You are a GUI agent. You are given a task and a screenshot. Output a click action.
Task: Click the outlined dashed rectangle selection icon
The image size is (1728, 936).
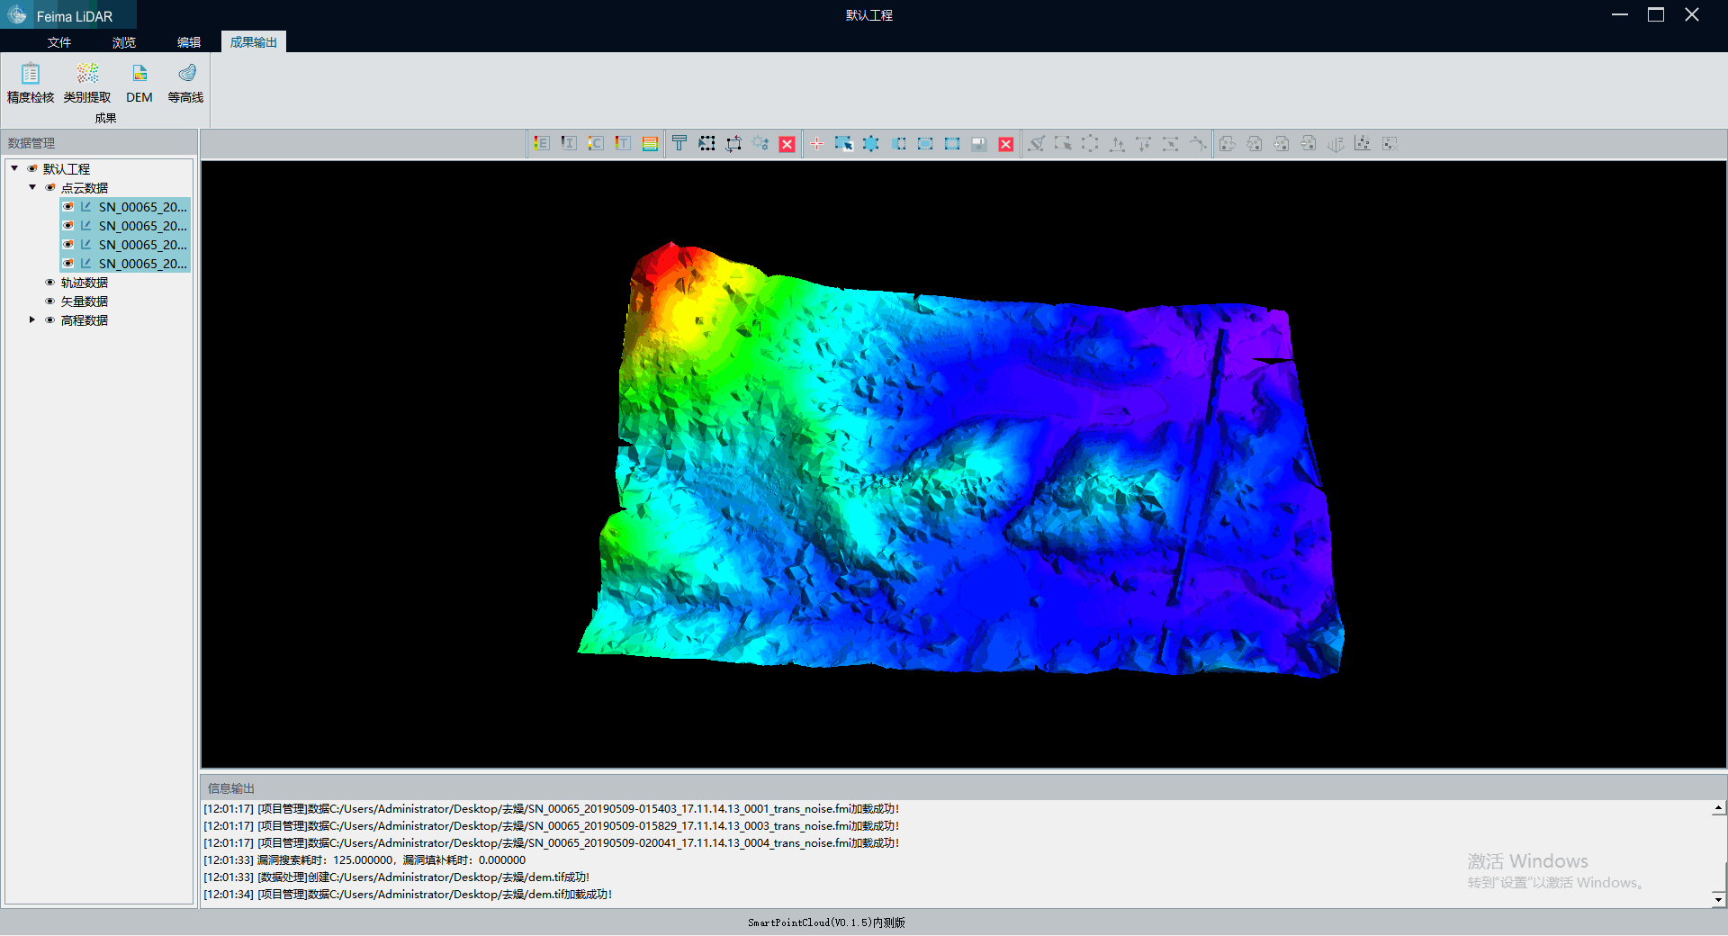pyautogui.click(x=952, y=143)
